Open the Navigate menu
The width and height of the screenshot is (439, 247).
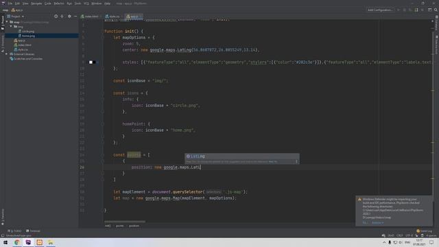click(36, 3)
